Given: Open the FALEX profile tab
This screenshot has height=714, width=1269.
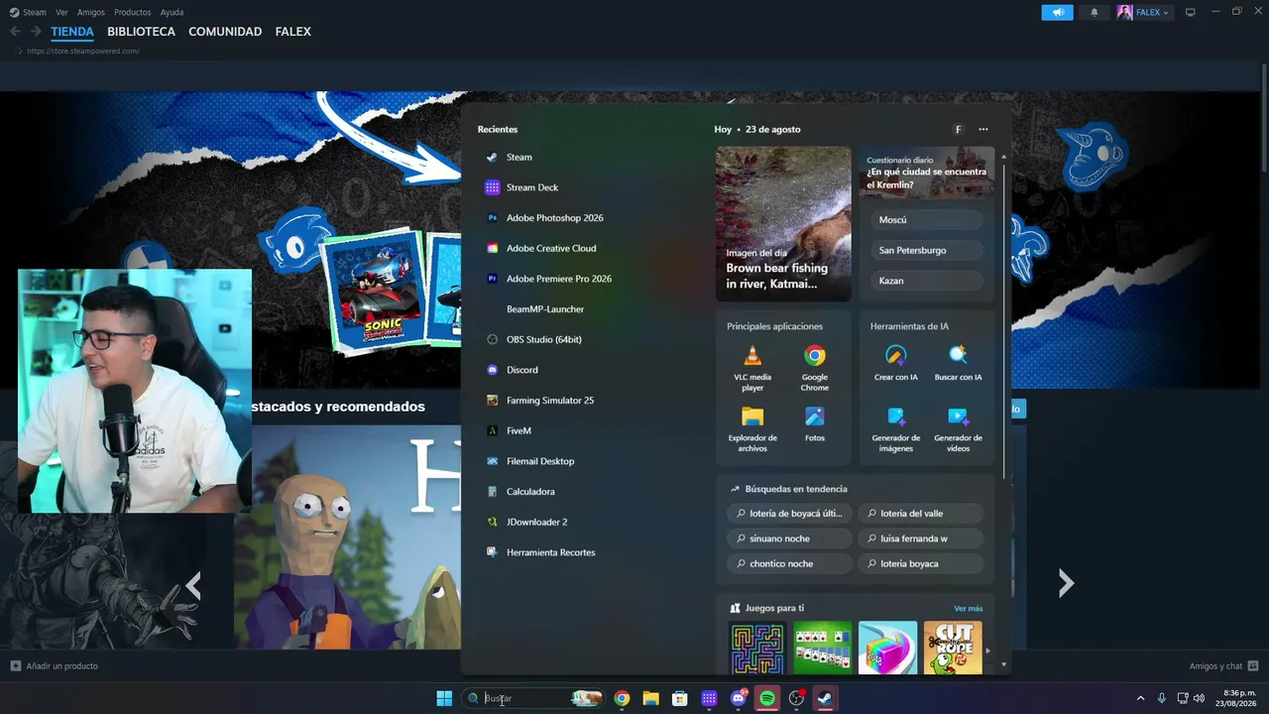Looking at the screenshot, I should pos(293,32).
